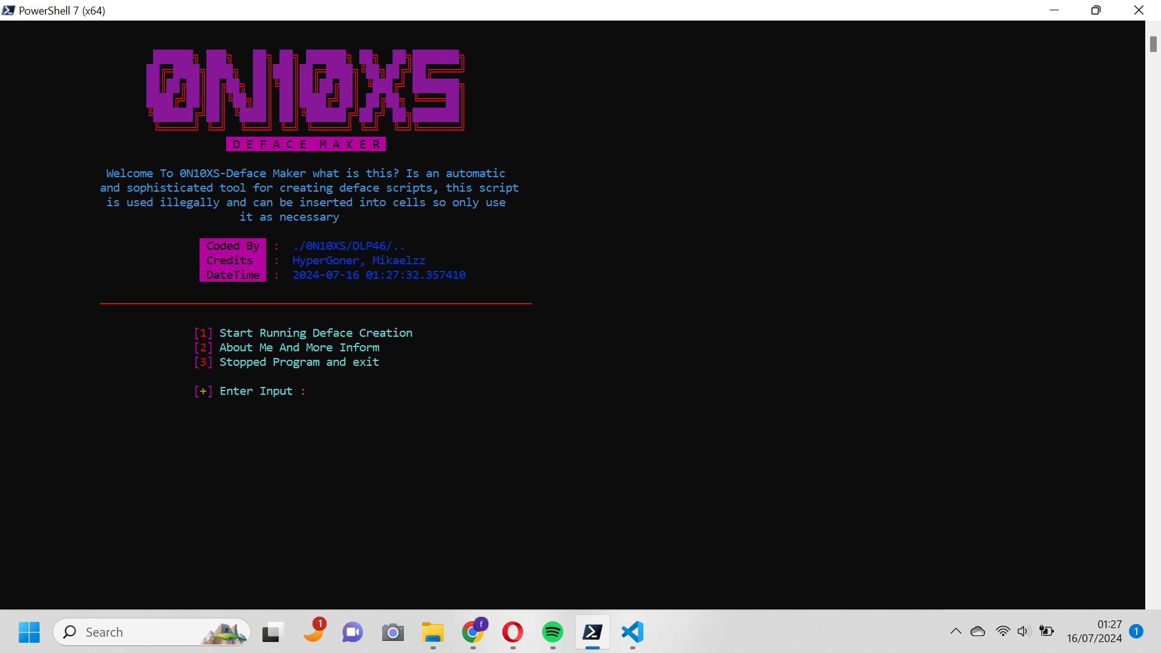Expand the hidden system tray icons

tap(956, 631)
